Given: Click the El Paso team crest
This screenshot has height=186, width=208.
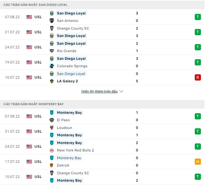Looking at the screenshot, I should [52, 120].
